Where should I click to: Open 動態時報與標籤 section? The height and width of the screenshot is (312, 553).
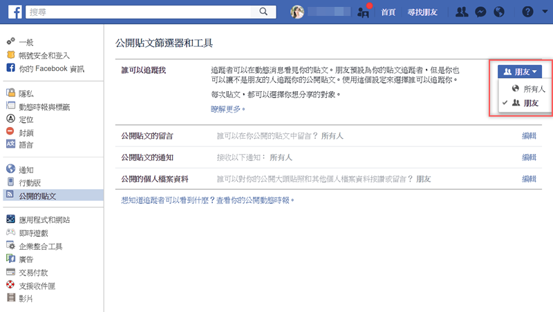point(44,107)
